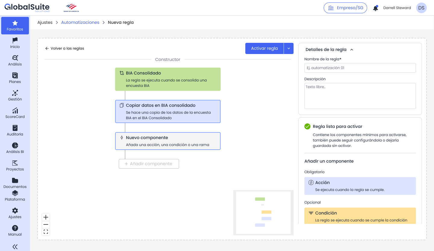This screenshot has width=434, height=251.
Task: Click Darrell Steward username
Action: click(397, 8)
